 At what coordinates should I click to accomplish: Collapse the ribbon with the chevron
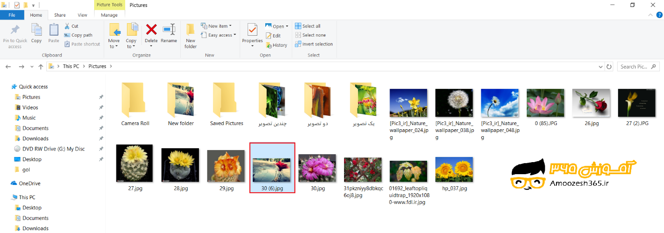tap(651, 15)
